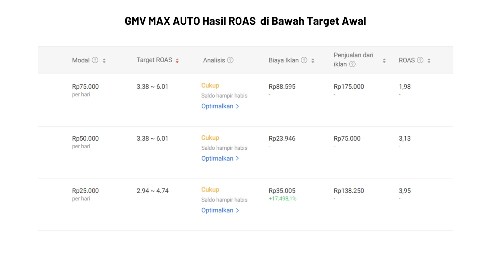The image size is (480, 270).
Task: Sort by ROAS column arrows
Action: [x=429, y=60]
